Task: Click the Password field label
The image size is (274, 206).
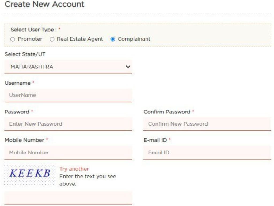Action: pyautogui.click(x=17, y=112)
